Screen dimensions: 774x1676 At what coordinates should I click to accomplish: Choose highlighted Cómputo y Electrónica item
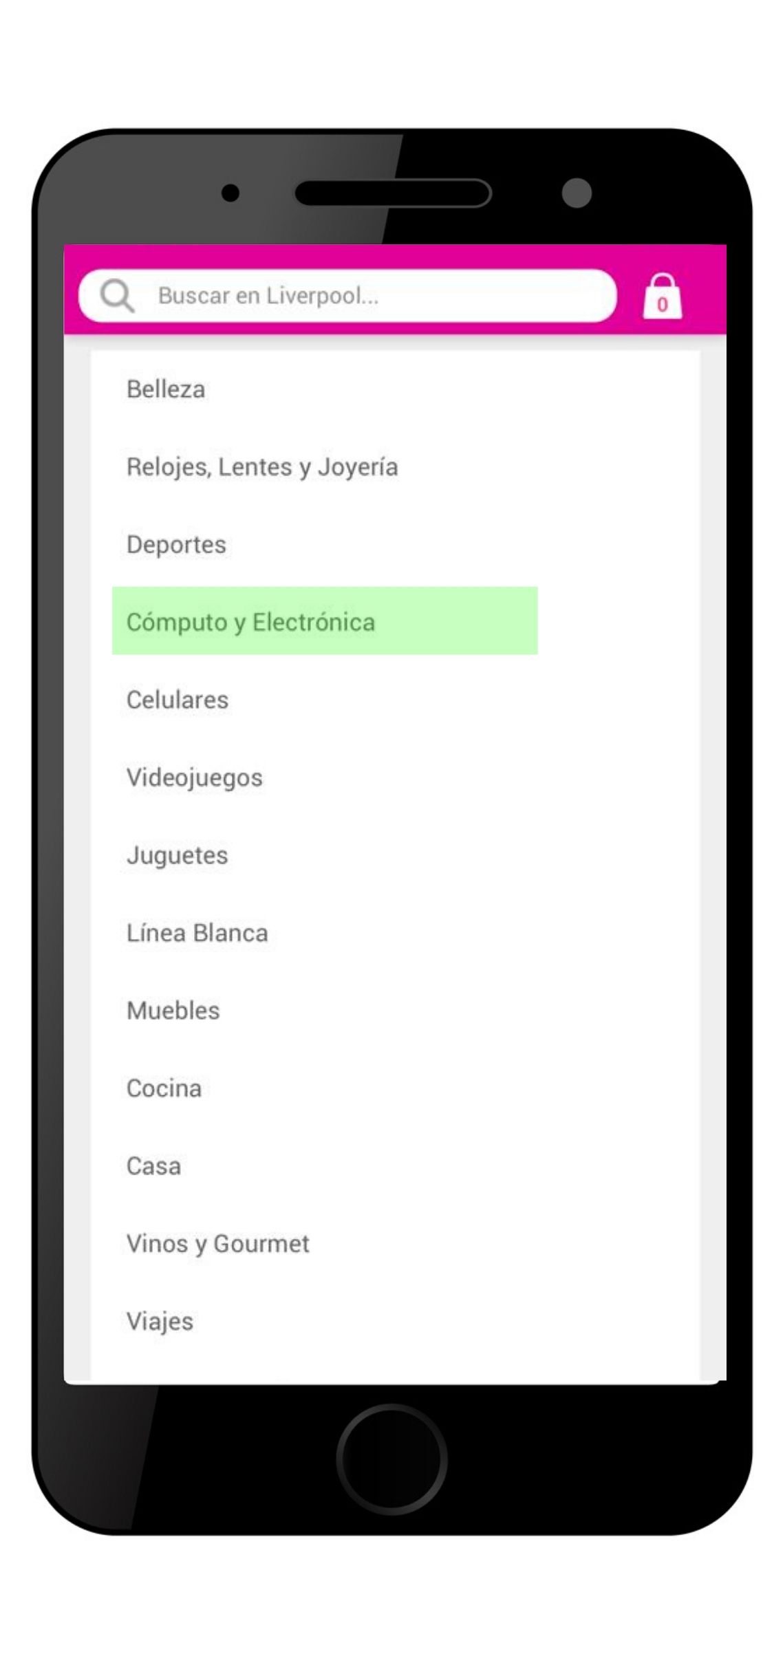click(x=323, y=621)
